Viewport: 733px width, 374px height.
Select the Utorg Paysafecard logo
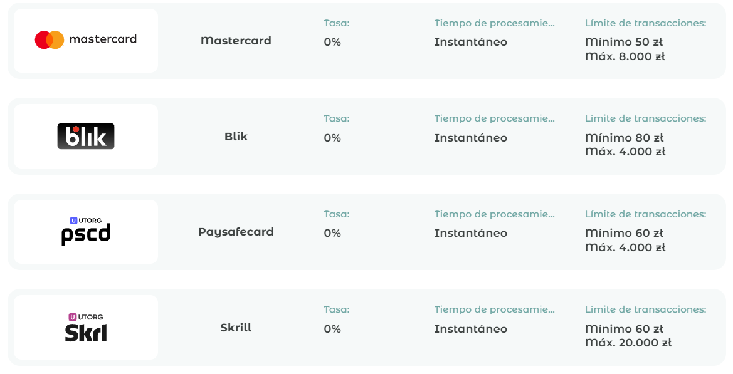(86, 231)
